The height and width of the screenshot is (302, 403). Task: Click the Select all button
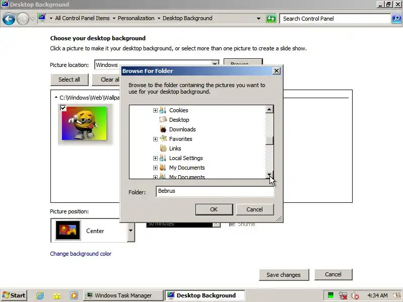click(x=70, y=80)
